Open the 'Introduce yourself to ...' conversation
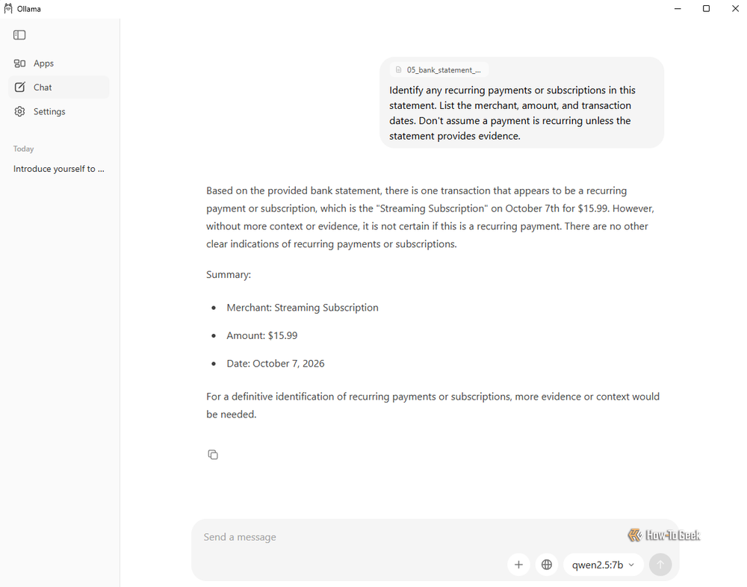 (x=59, y=169)
